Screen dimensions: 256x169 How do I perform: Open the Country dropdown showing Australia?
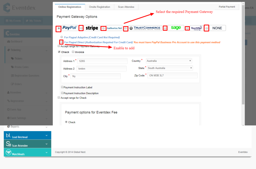pos(169,61)
